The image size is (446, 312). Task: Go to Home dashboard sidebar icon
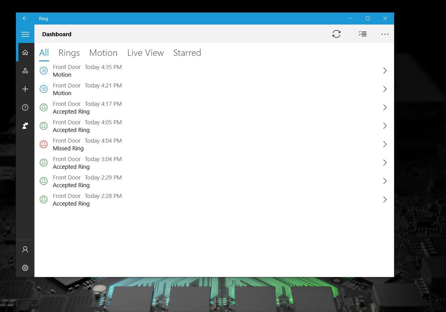coord(25,52)
